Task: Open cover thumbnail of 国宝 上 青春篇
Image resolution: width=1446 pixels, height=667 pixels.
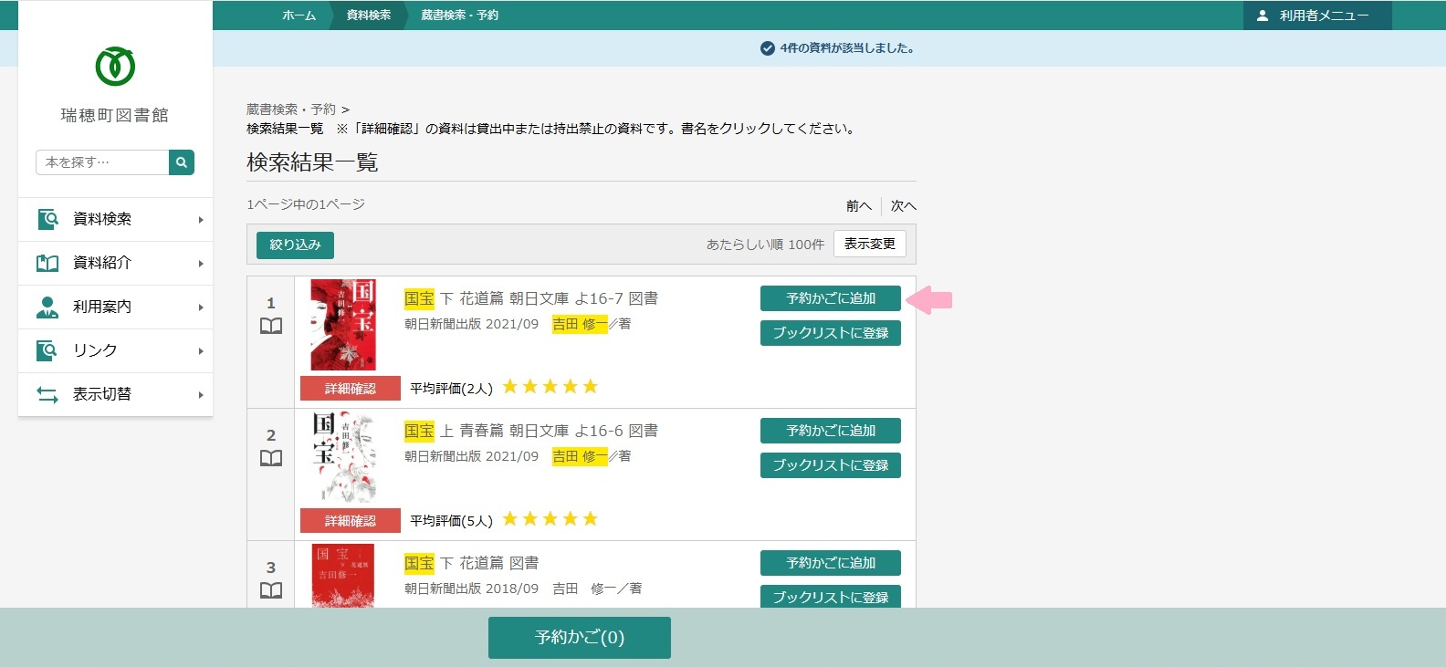Action: click(343, 457)
